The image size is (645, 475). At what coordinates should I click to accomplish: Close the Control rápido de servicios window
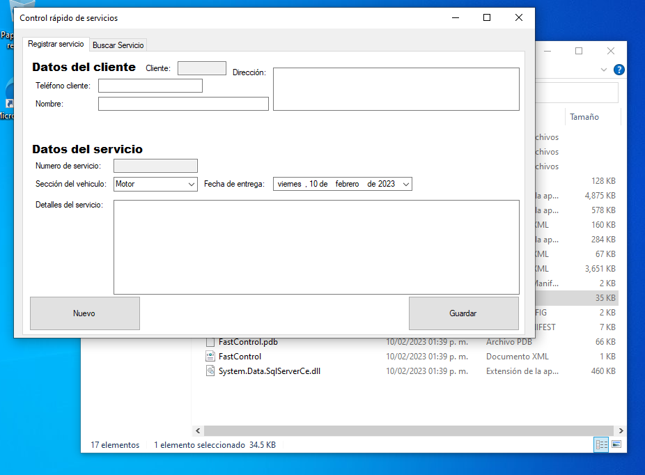pyautogui.click(x=519, y=17)
